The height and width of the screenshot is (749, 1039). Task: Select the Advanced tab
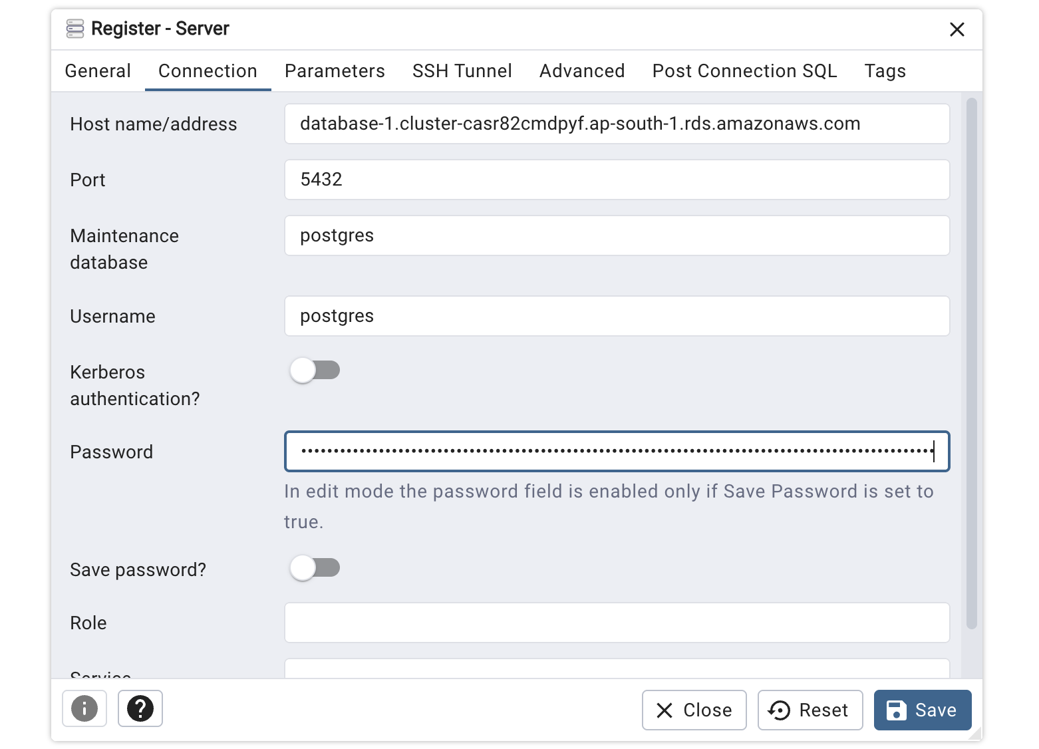(581, 71)
